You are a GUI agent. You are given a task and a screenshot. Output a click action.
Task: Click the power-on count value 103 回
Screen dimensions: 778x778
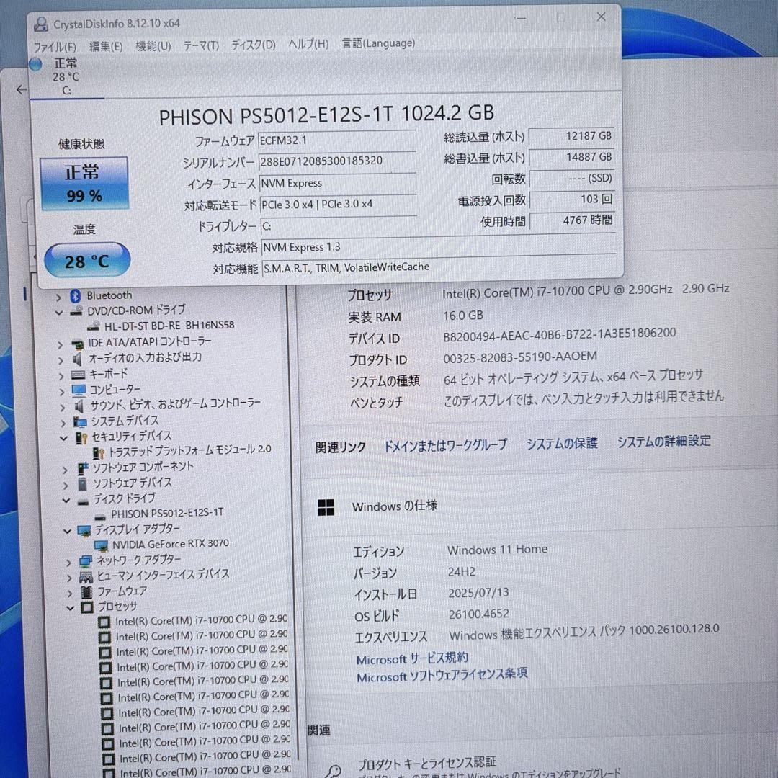(571, 199)
